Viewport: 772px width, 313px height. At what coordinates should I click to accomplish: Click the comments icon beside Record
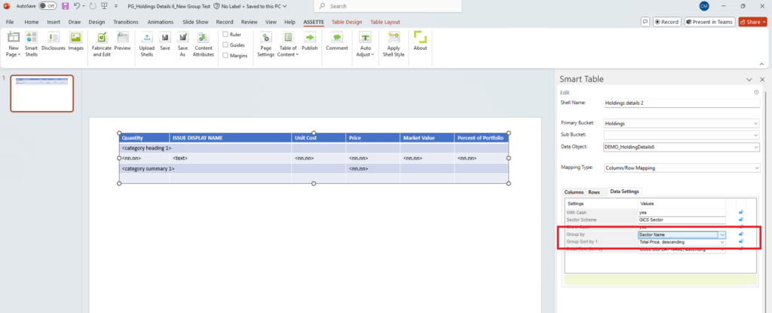[645, 22]
